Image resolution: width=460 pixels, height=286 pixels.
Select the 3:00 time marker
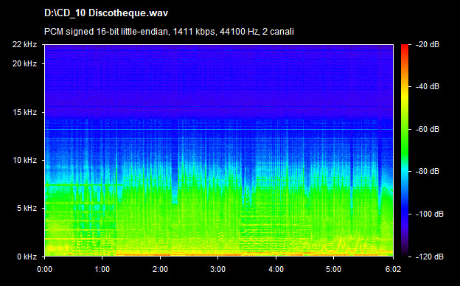pos(218,269)
